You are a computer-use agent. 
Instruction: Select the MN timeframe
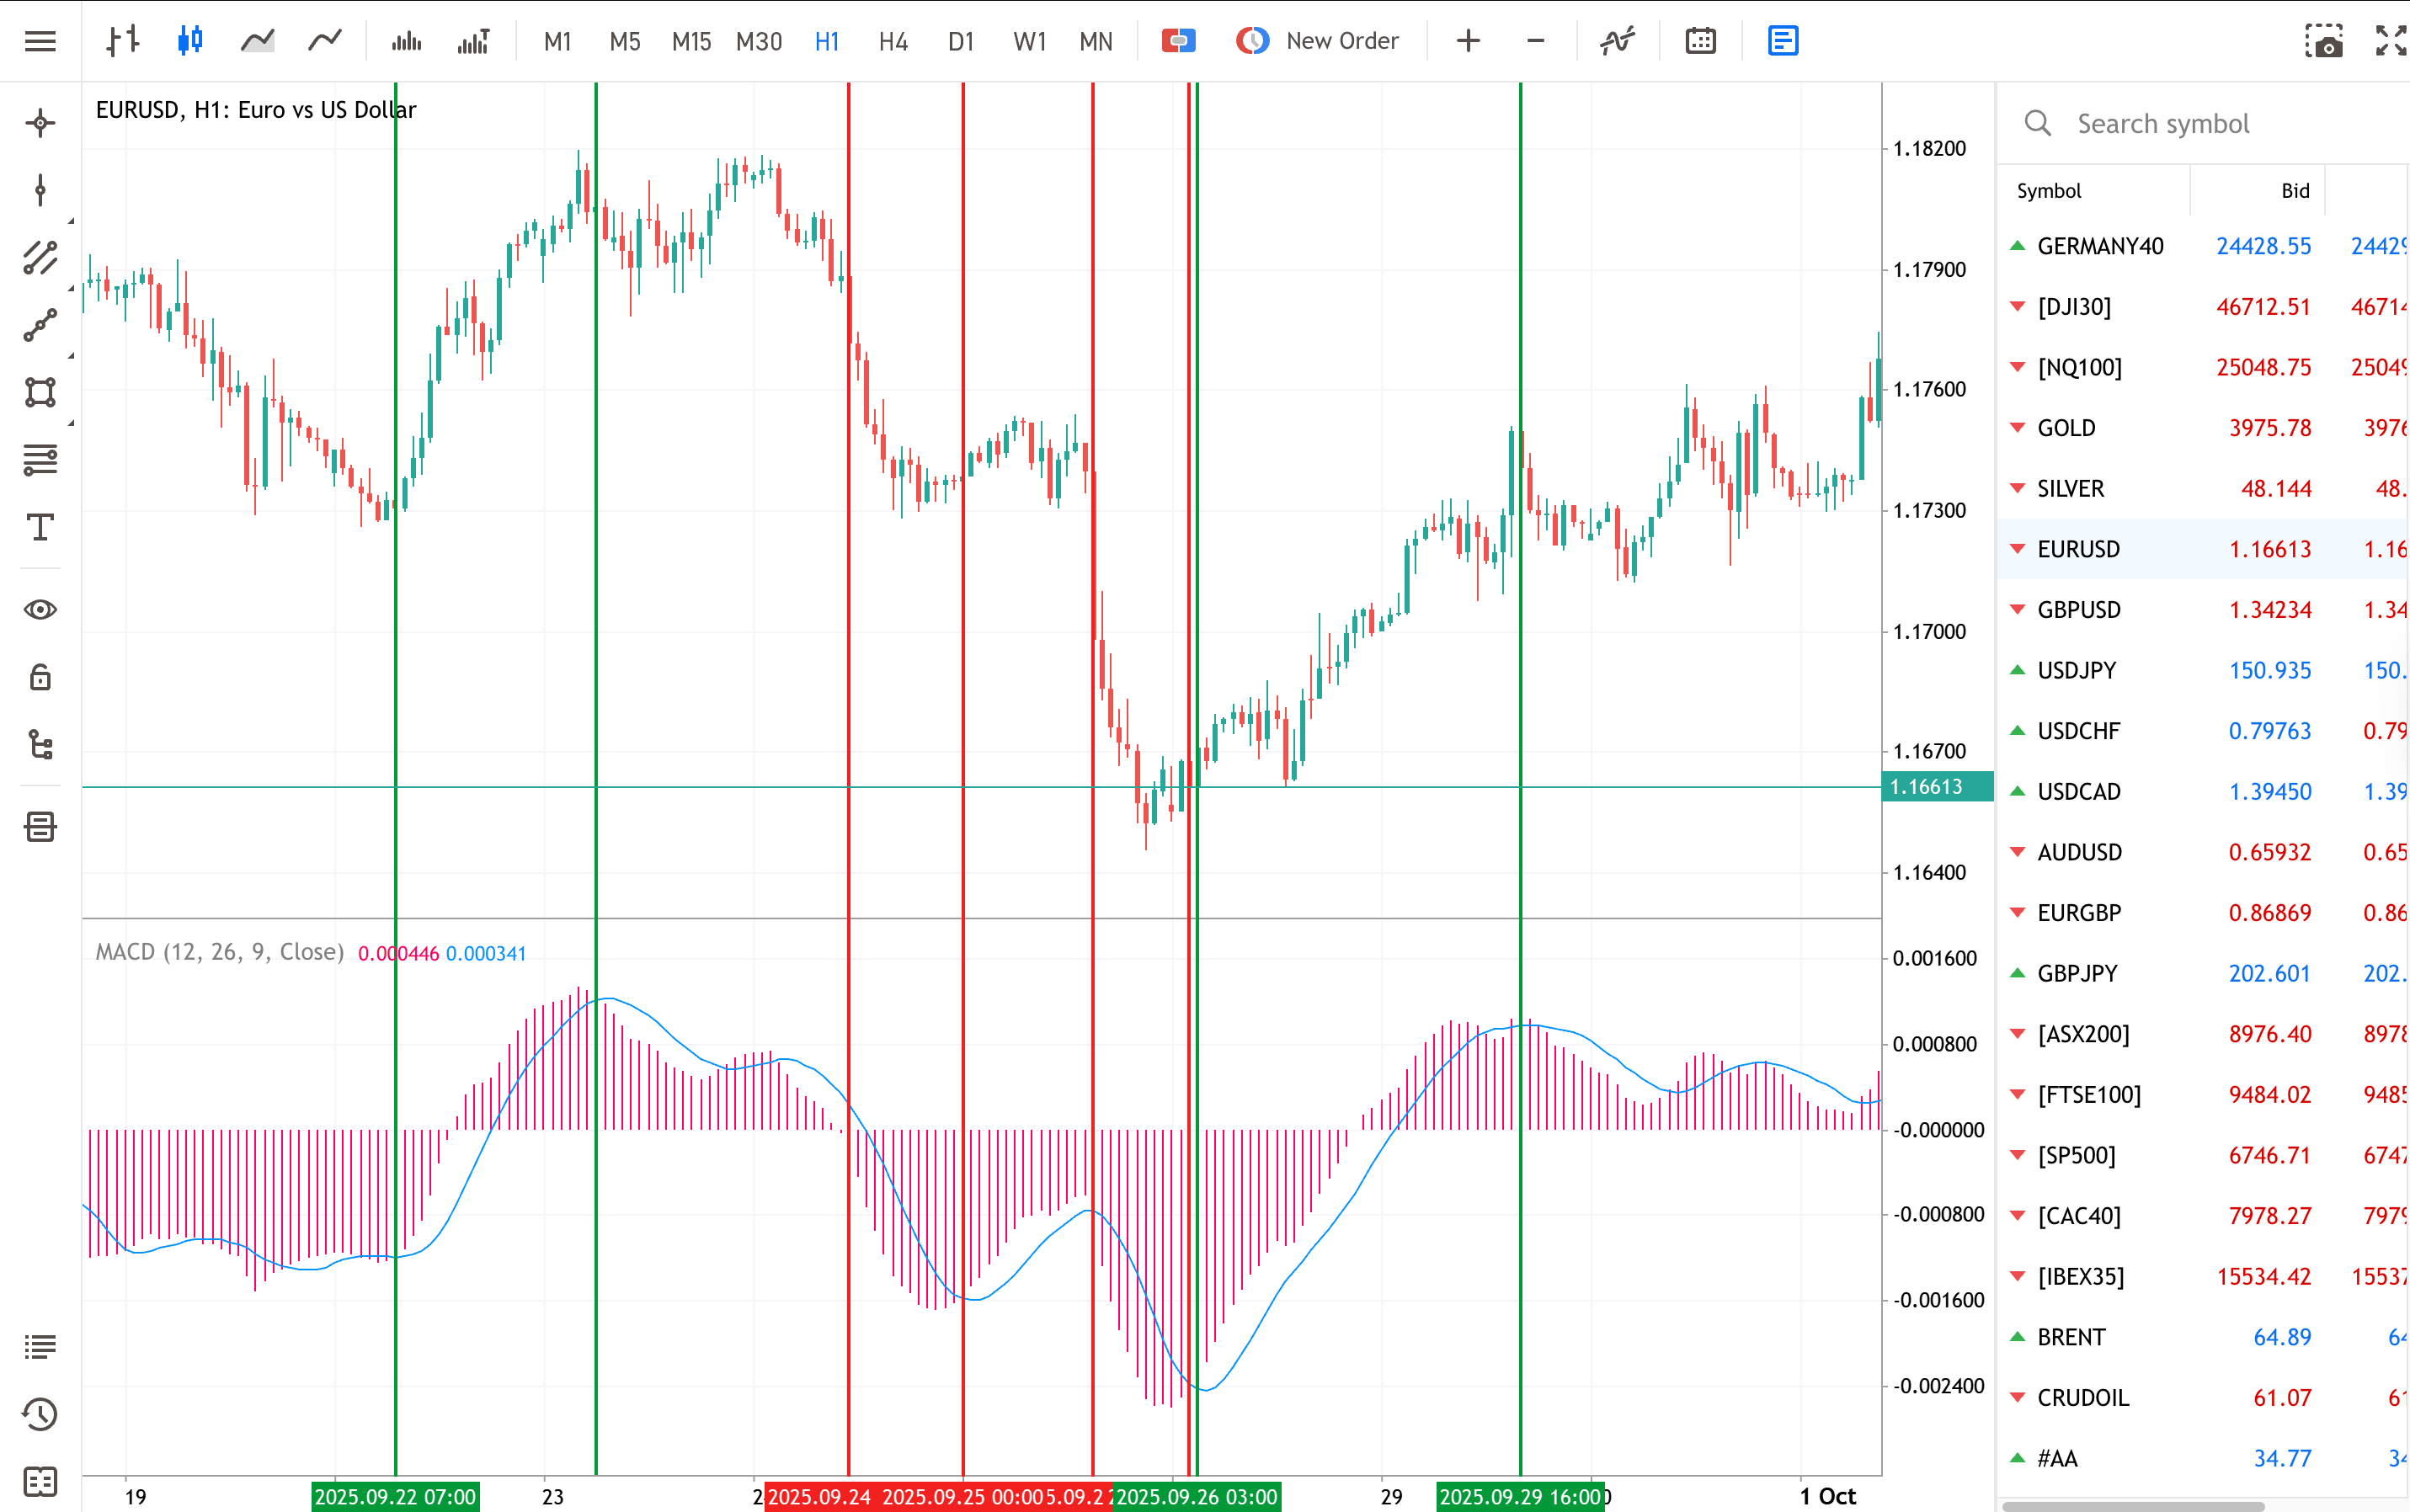coord(1096,41)
